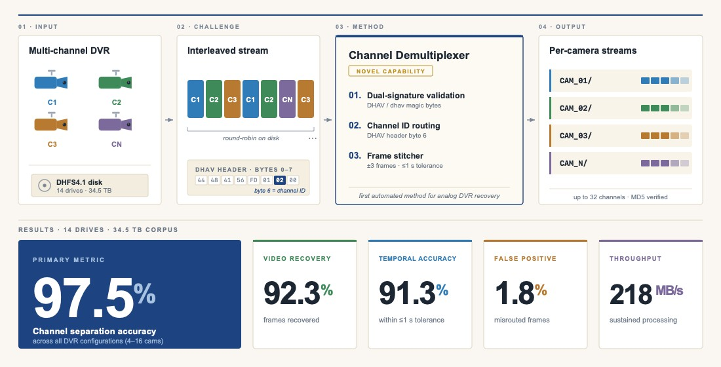Select 'Dual-signature validation' step

point(416,95)
